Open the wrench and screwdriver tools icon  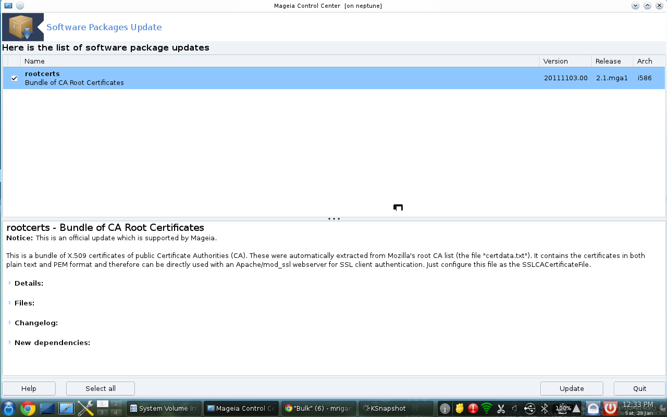85,408
